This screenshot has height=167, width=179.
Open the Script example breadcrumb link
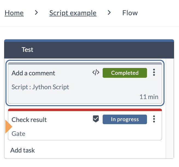point(73,13)
